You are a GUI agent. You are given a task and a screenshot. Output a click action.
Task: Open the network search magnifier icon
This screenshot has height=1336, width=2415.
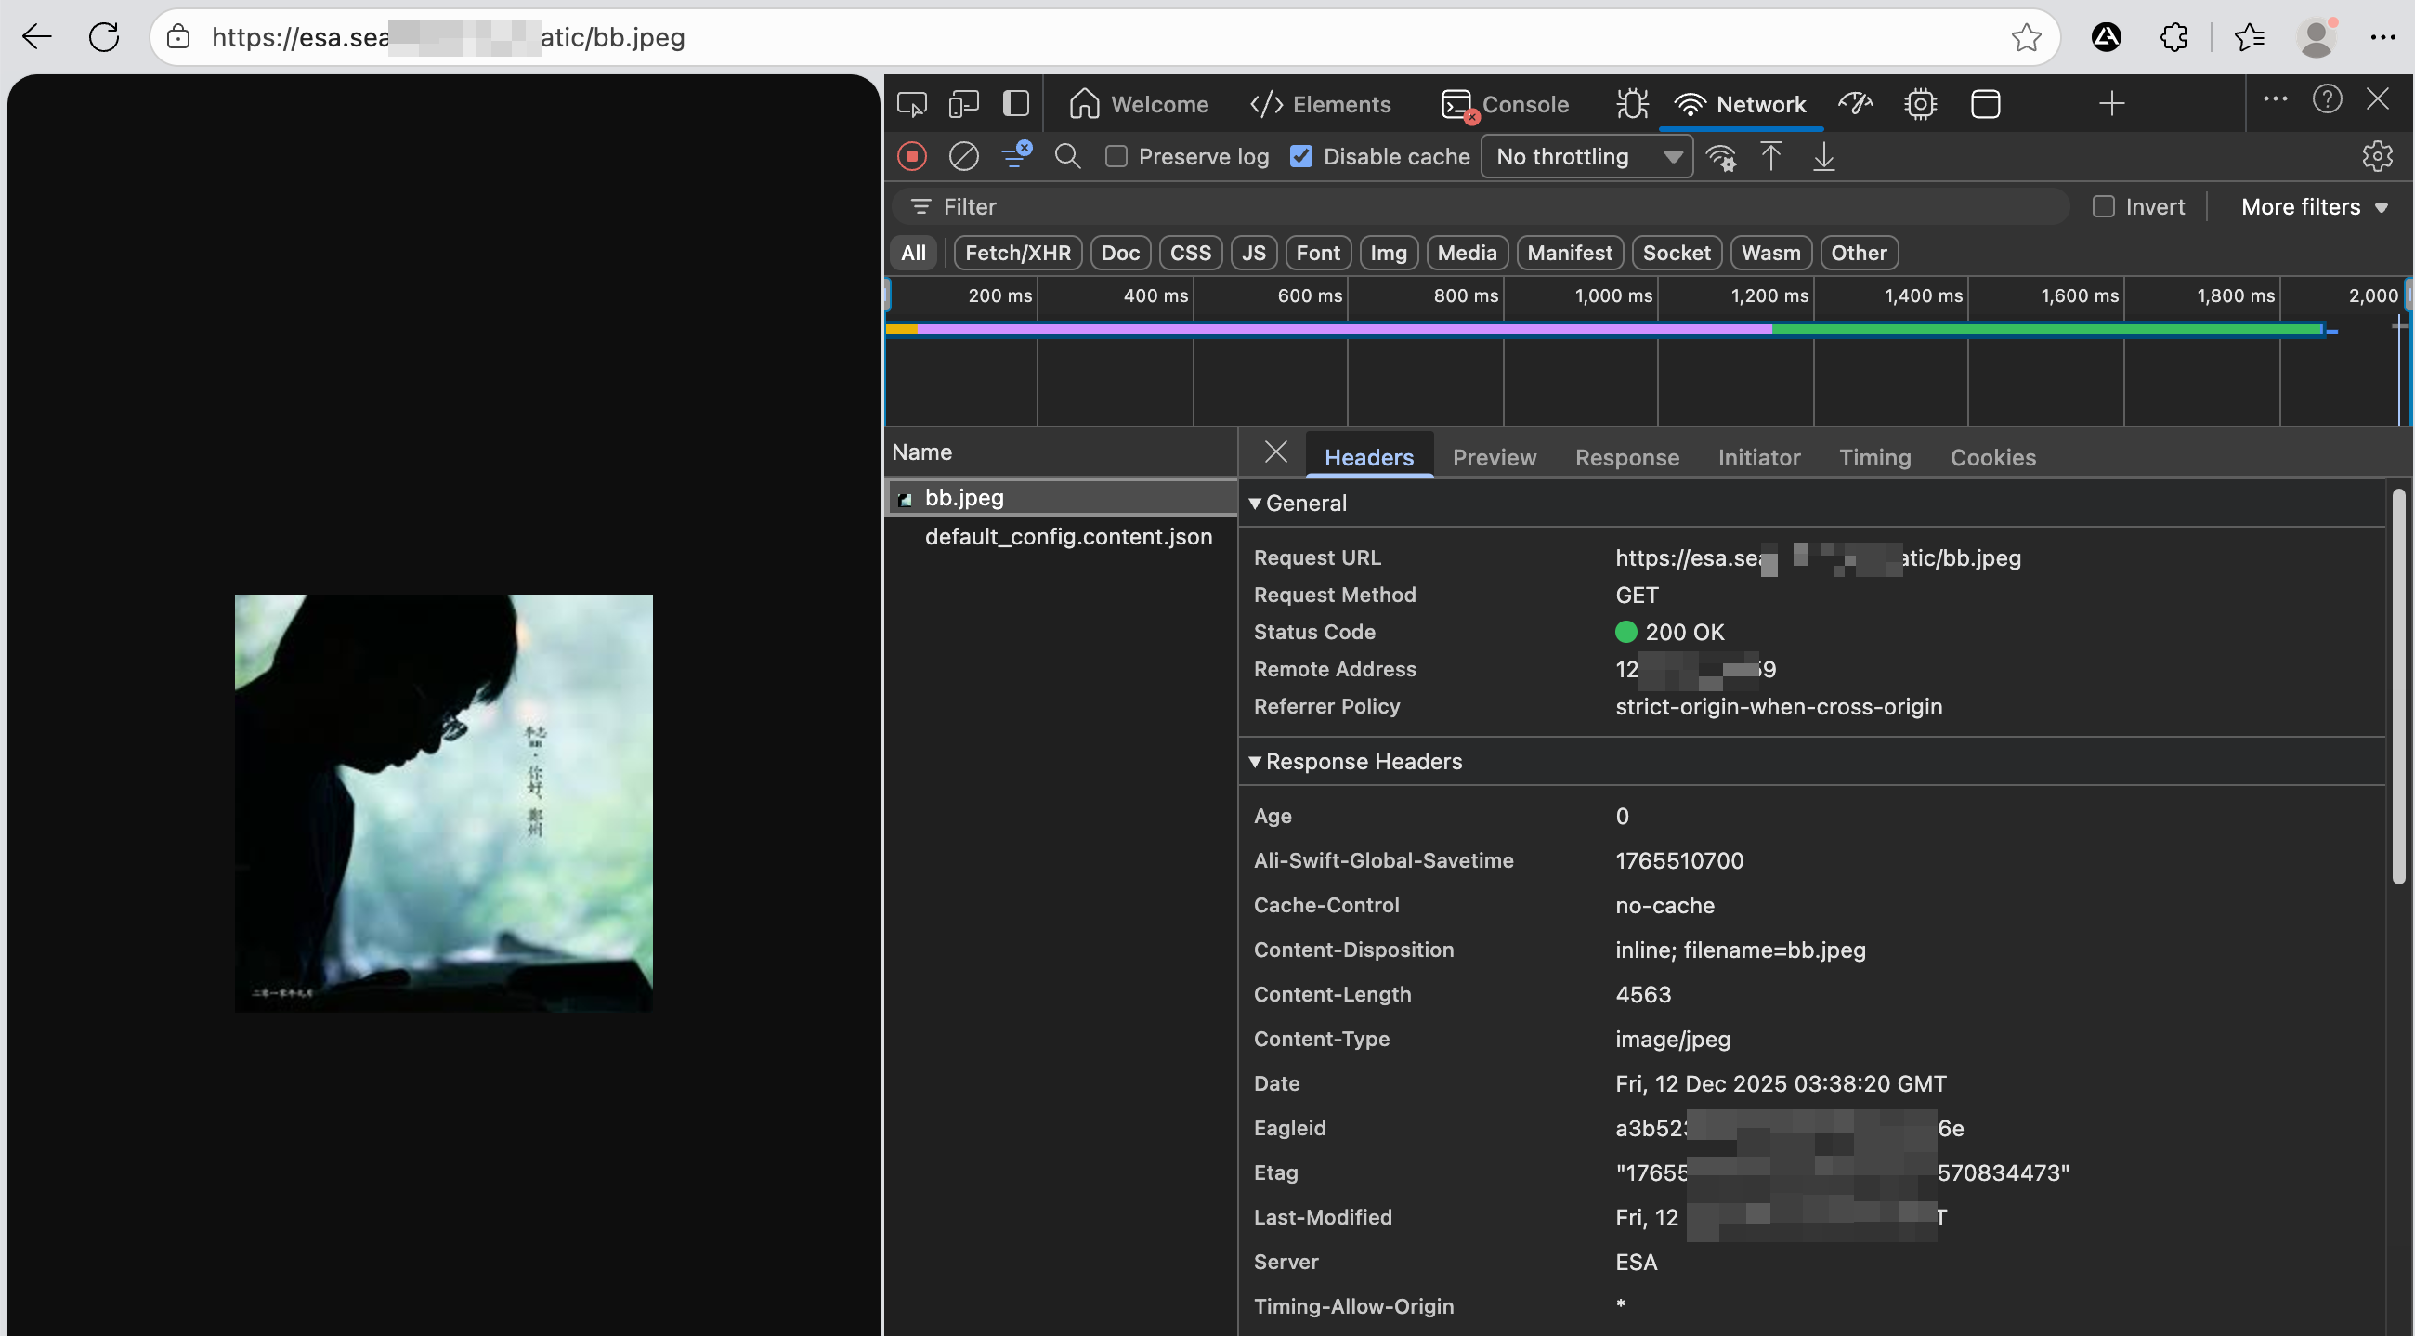click(1067, 157)
